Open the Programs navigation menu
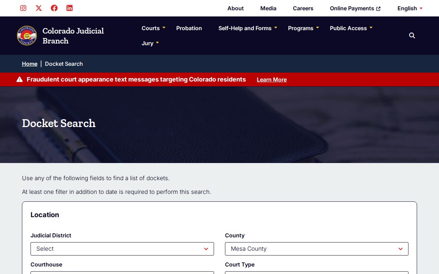 [x=303, y=28]
